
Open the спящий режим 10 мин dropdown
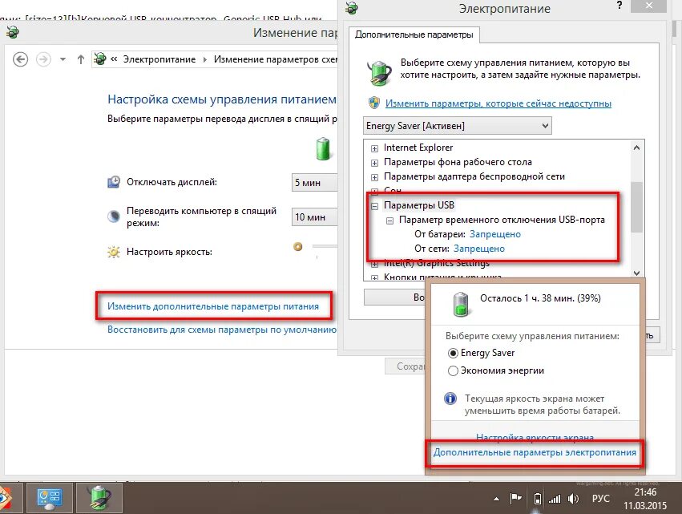coord(314,217)
